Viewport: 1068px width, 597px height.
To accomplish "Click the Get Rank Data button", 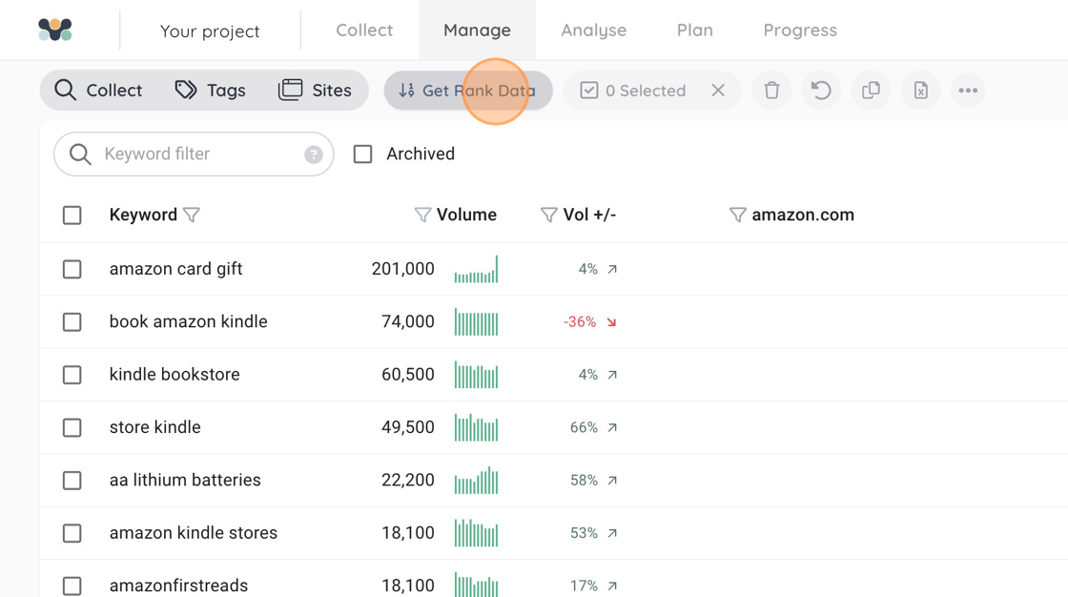I will pyautogui.click(x=468, y=90).
